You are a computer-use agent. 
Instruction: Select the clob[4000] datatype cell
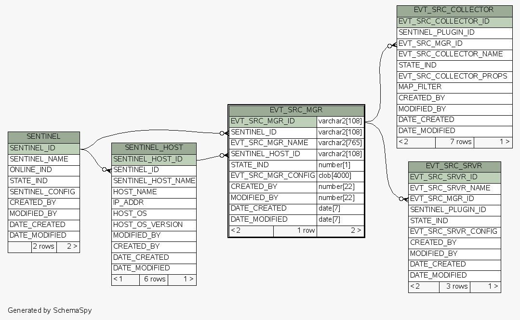[x=340, y=176]
